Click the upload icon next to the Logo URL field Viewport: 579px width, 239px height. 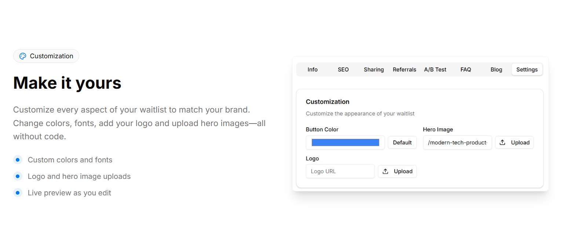point(385,171)
